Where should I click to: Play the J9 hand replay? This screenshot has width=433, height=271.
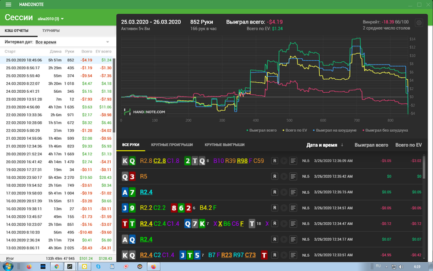click(283, 208)
